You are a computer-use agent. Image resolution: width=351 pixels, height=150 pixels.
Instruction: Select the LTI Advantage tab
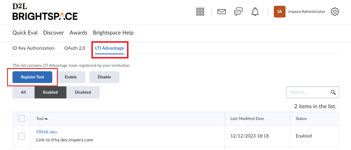click(x=110, y=48)
